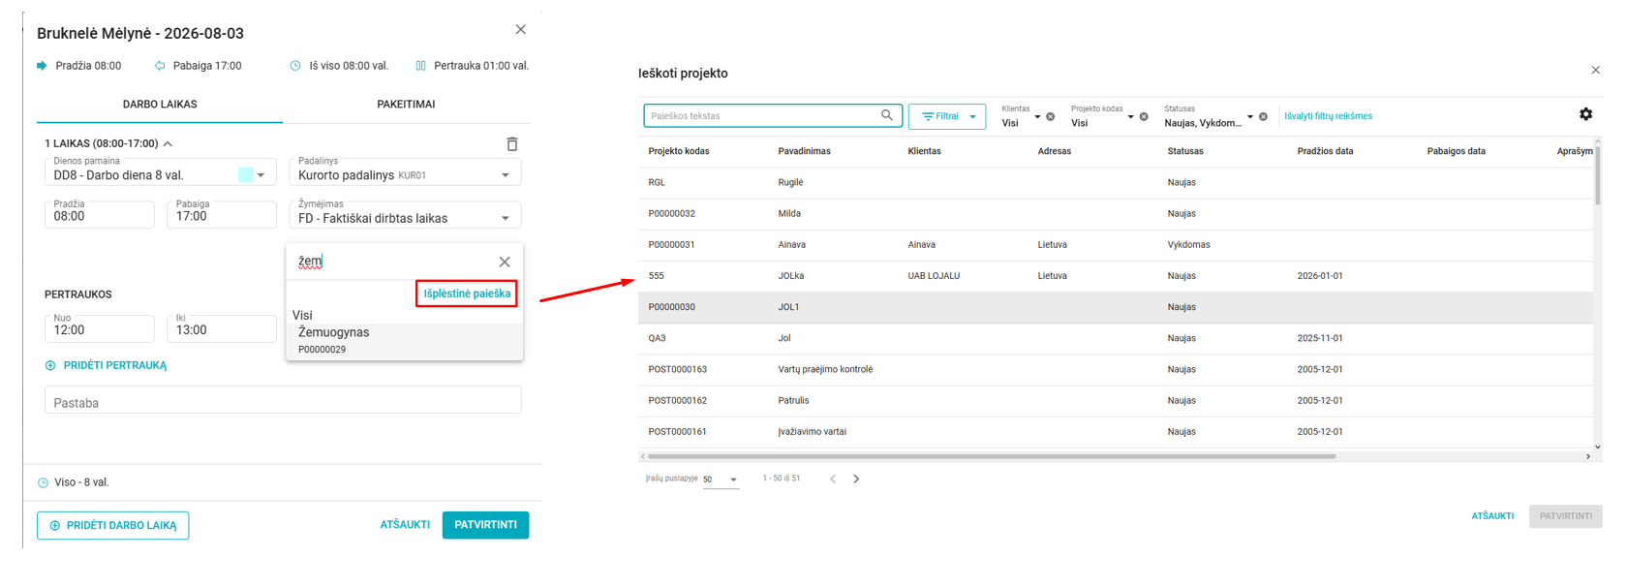Select the P00000030 JOL1 row
The image size is (1627, 588).
pyautogui.click(x=1116, y=307)
